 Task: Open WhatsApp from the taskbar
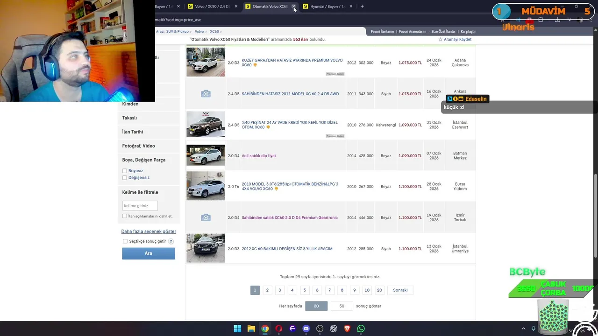pyautogui.click(x=361, y=329)
